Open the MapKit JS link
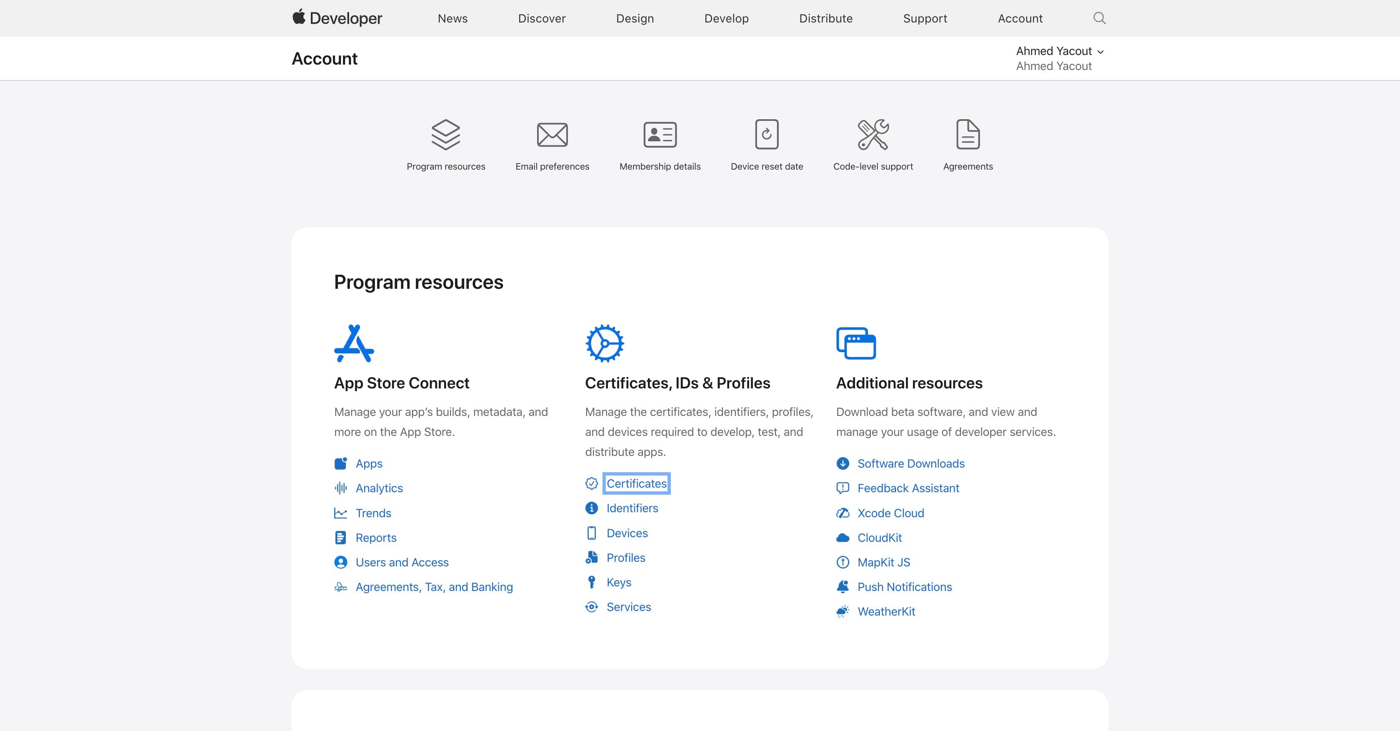Screen dimensions: 1400x731 (884, 562)
